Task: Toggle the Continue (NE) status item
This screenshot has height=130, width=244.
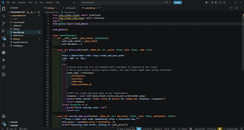Action: point(231,129)
